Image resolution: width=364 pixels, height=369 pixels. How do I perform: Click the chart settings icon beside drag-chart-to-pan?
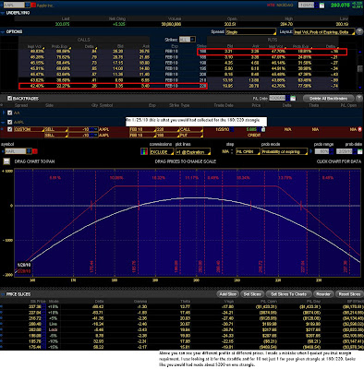pos(6,161)
